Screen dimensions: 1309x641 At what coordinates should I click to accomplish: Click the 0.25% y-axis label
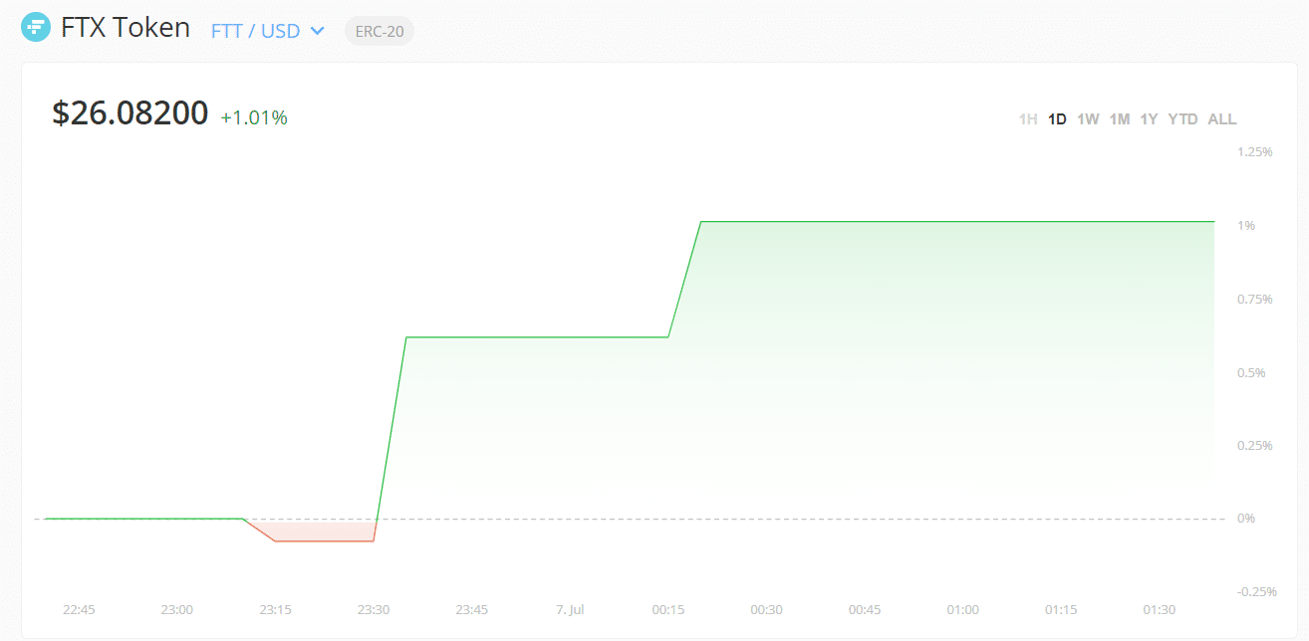click(1255, 446)
